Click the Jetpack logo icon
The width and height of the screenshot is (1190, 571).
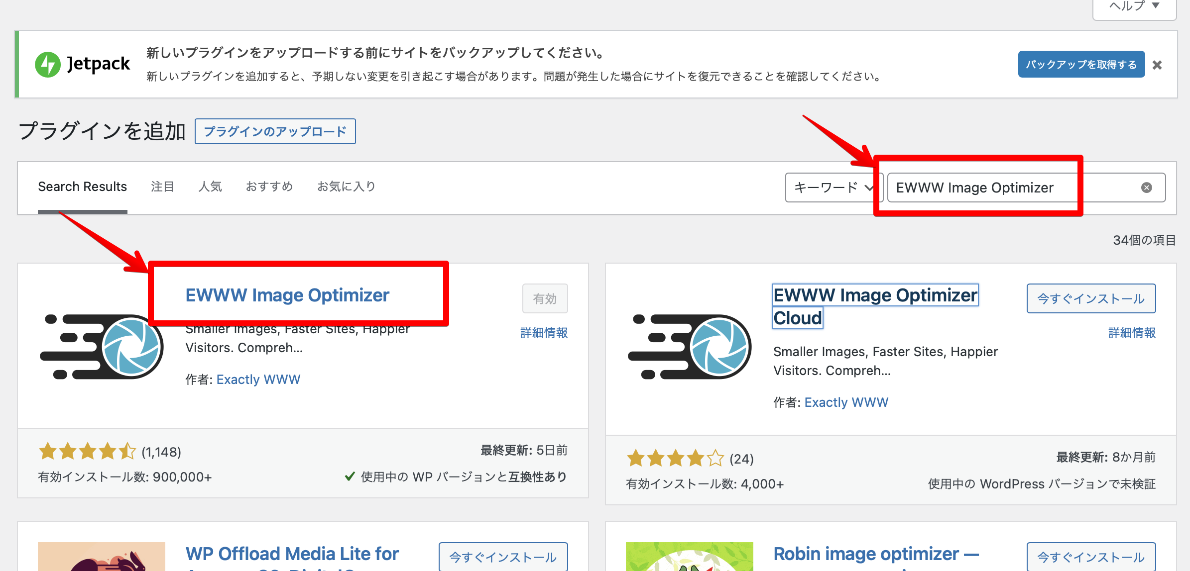48,64
